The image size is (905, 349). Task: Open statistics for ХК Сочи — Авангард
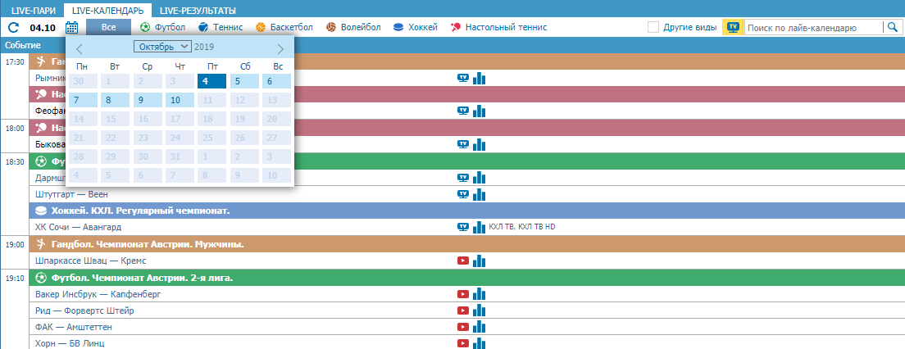[479, 227]
